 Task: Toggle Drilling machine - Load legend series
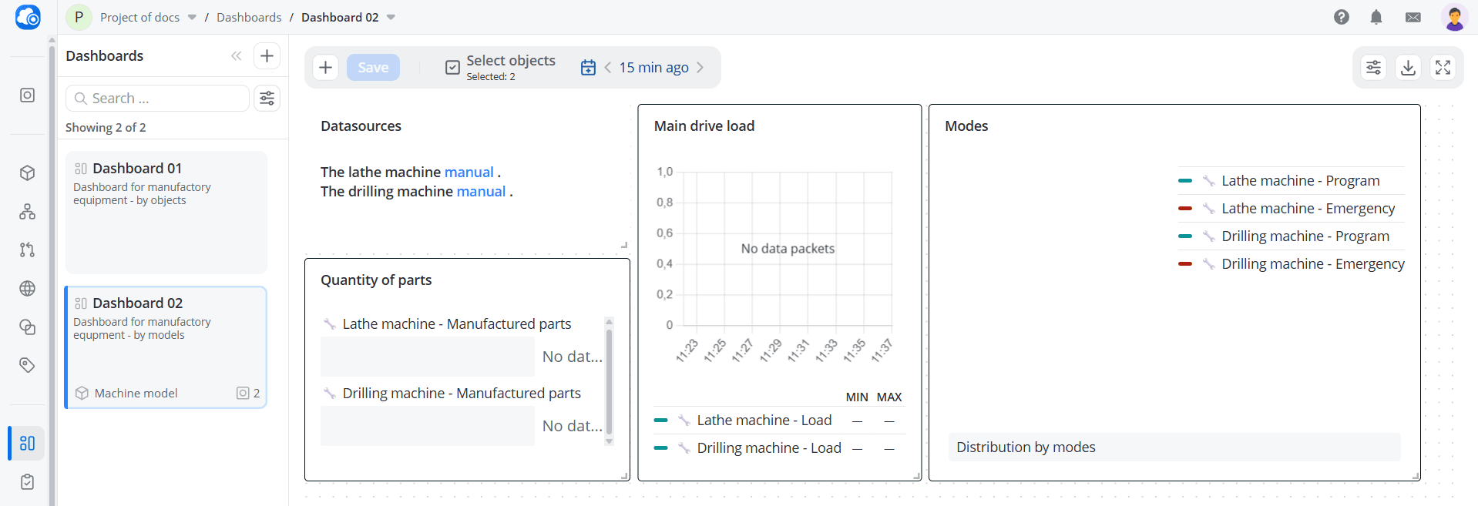coord(768,447)
